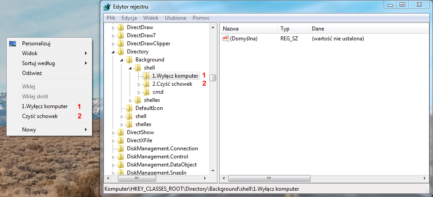The image size is (433, 197).
Task: Sort values by Dane column header
Action: [x=369, y=29]
